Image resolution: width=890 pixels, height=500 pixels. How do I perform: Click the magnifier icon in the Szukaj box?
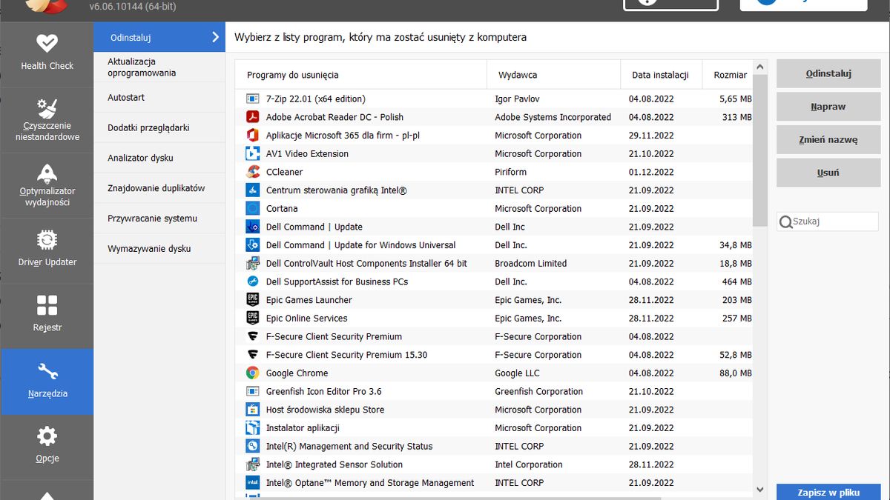click(787, 221)
